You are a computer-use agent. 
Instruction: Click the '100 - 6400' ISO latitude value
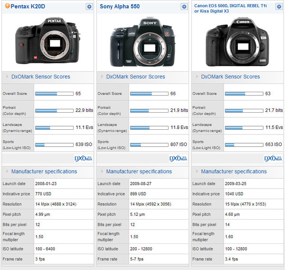(45, 249)
